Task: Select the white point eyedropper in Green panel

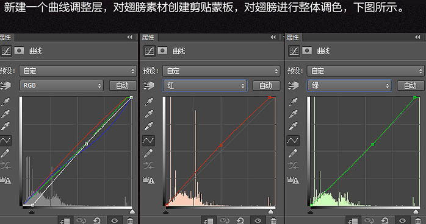Action: click(293, 125)
